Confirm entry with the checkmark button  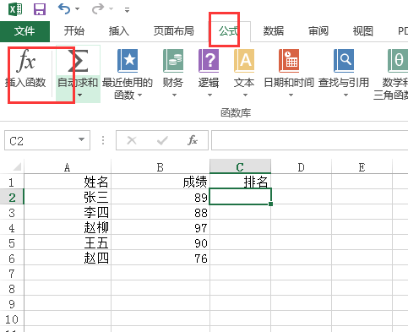[162, 140]
